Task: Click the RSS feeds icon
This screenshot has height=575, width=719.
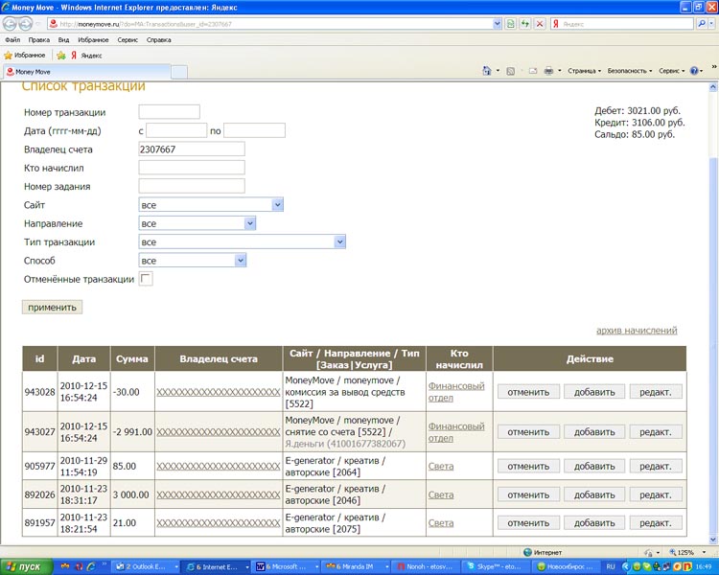Action: 510,71
